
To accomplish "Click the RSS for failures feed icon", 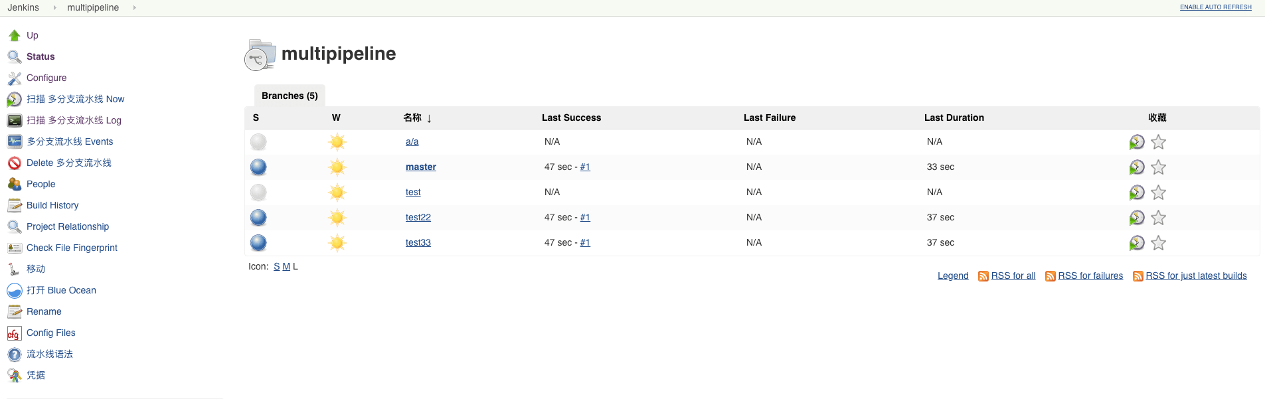I will [x=1051, y=276].
